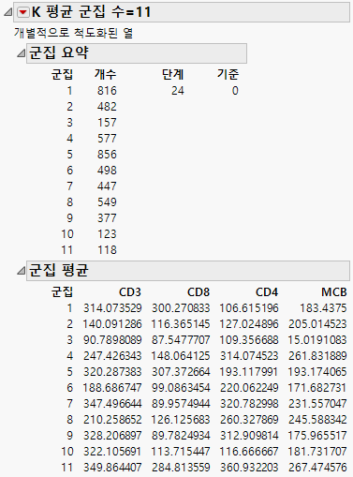The image size is (353, 477).
Task: Click CD8 mean 300.270833
Action: click(181, 308)
